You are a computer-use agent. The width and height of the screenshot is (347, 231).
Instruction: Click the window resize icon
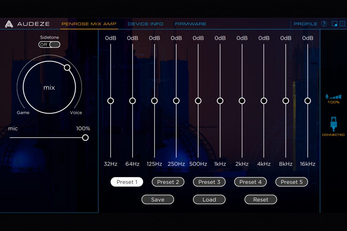pyautogui.click(x=334, y=24)
